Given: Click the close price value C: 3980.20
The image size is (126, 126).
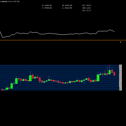Looking at the screenshot, I should tap(47, 8).
